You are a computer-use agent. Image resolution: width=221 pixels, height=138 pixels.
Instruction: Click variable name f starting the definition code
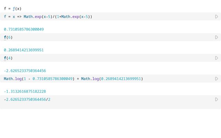[5, 17]
